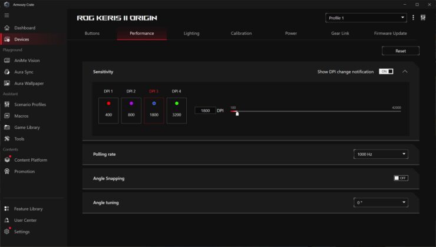Click the Feature Library icon
The height and width of the screenshot is (247, 436).
pos(7,209)
